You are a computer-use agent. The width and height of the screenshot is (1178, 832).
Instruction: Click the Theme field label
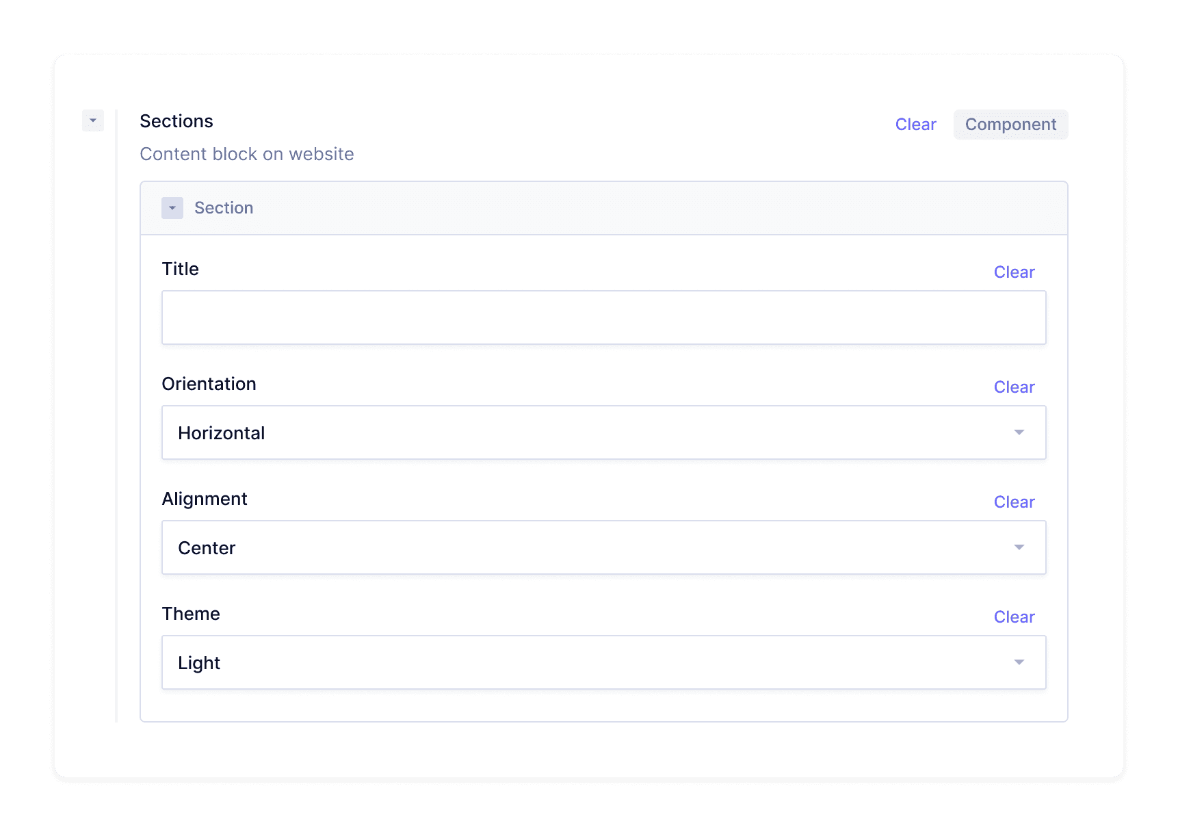click(x=191, y=614)
